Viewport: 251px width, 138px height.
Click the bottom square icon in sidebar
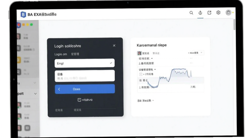pos(27,128)
